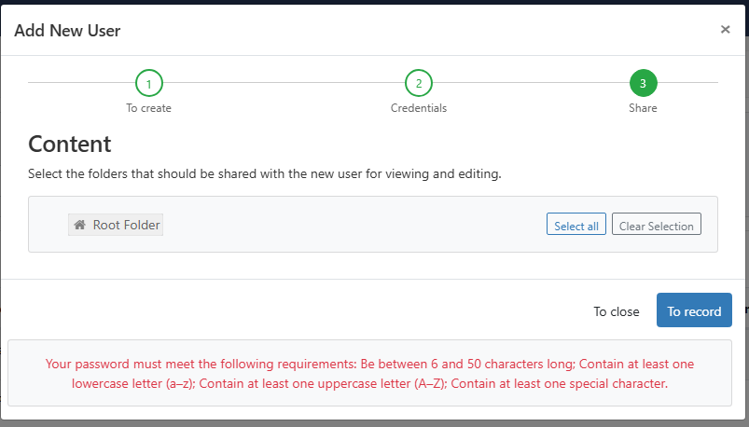This screenshot has height=427, width=749.
Task: Click progress line between steps 2 and 3
Action: [531, 82]
